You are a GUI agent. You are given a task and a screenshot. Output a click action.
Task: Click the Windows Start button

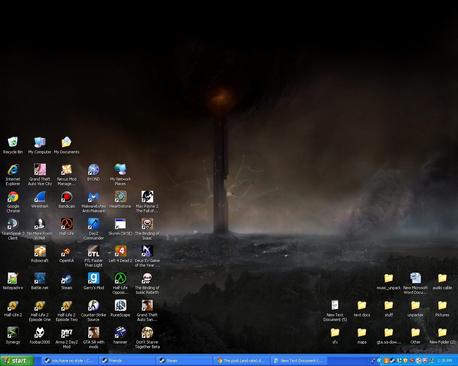(x=17, y=361)
